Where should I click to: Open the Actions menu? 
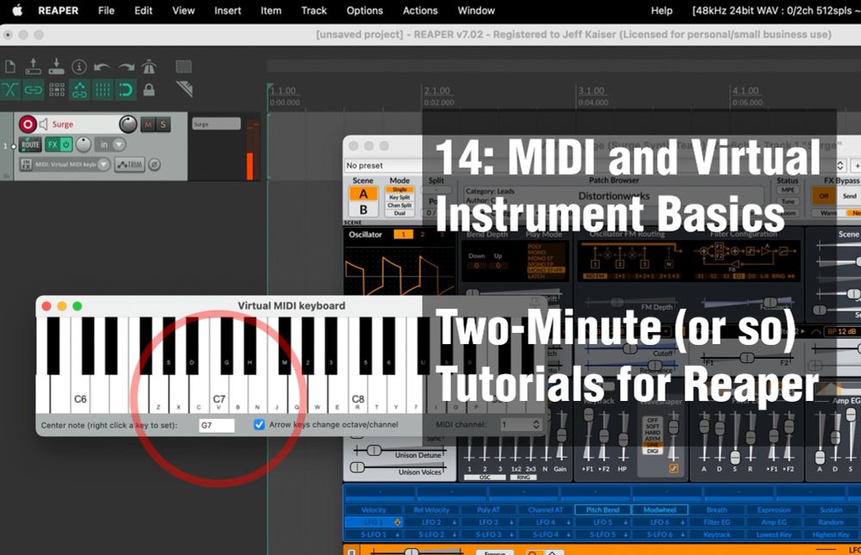420,10
